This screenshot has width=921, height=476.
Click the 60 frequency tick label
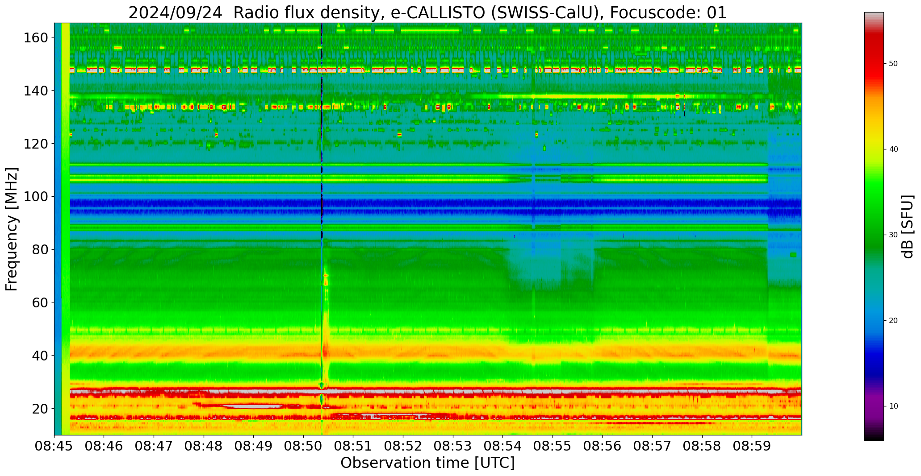(x=40, y=302)
